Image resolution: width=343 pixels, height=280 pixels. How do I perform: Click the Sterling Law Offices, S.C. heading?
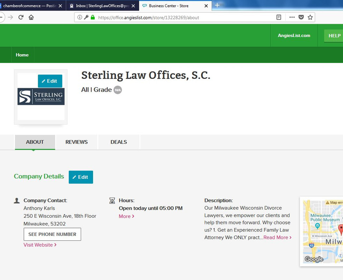[146, 75]
